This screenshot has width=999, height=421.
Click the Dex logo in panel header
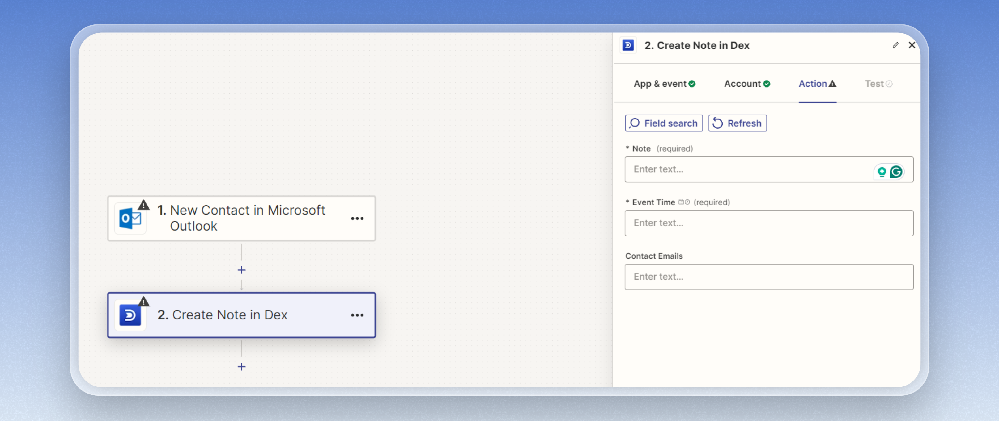[628, 45]
